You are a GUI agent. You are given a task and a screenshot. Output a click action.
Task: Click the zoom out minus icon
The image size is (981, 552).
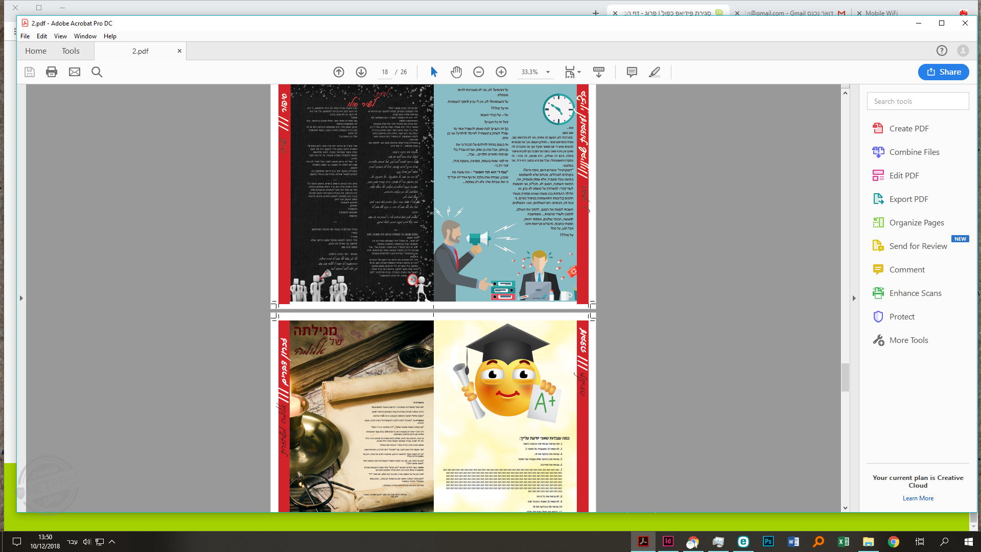coord(479,72)
